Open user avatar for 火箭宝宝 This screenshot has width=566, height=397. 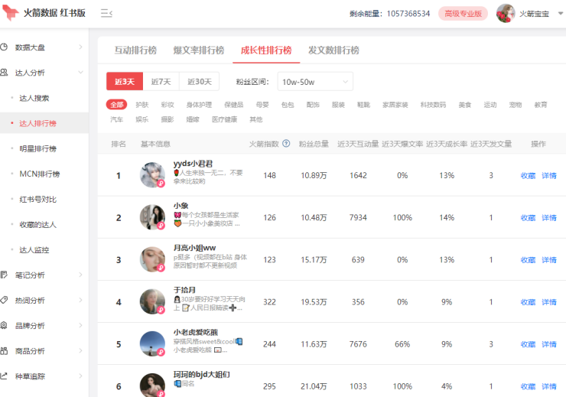(506, 14)
